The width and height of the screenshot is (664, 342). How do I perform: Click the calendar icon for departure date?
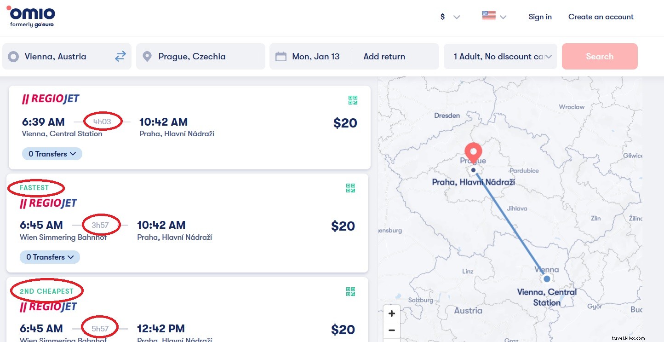click(280, 57)
